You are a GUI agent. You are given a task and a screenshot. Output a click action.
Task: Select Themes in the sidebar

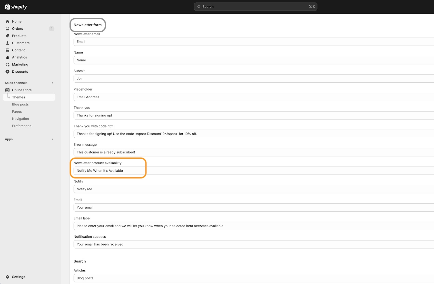[18, 97]
